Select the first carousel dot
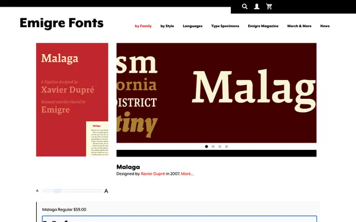This screenshot has width=356, height=222. click(x=206, y=147)
